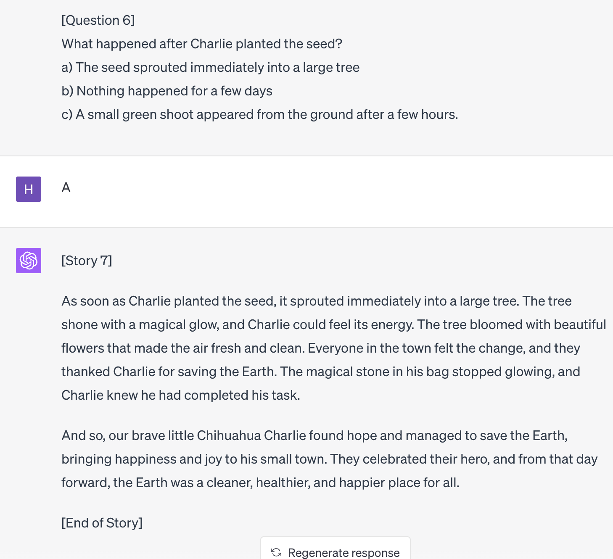Click the purple H user avatar

click(x=29, y=189)
